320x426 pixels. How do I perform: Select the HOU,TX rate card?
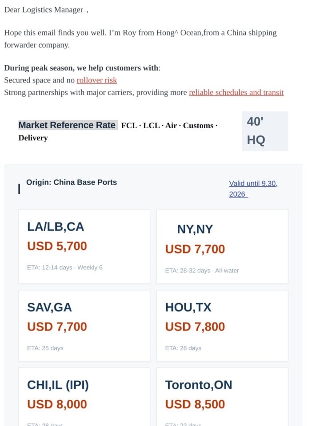222,326
